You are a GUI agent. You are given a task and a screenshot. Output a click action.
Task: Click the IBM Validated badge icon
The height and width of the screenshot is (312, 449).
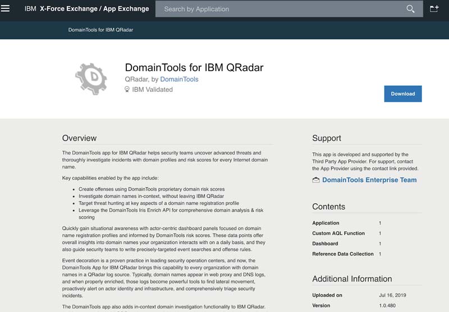127,90
